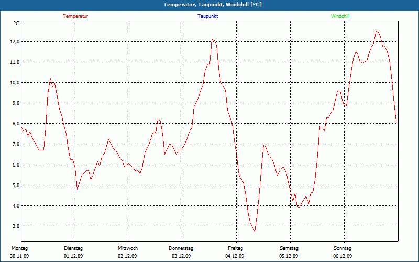
Task: Click the 7,0 y-axis value
Action: click(x=16, y=144)
